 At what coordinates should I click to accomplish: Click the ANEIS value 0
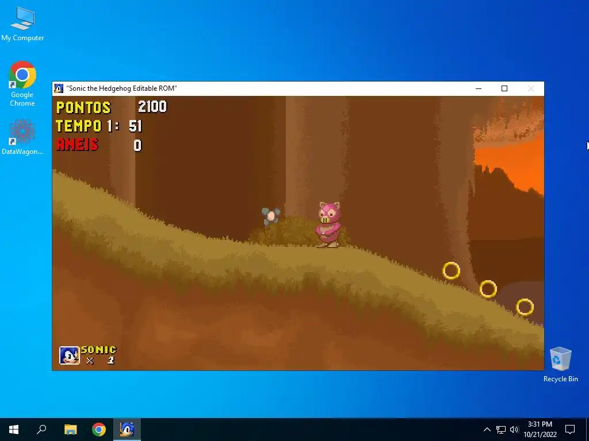(137, 145)
